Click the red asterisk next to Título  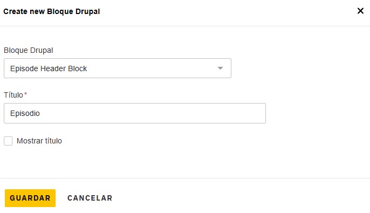[x=25, y=94]
